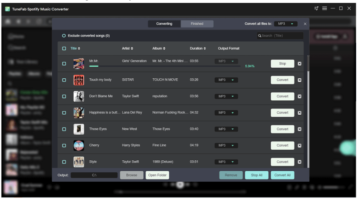Remove the Mr.Mr. row with X icon
Image resolution: width=358 pixels, height=200 pixels.
coord(299,64)
